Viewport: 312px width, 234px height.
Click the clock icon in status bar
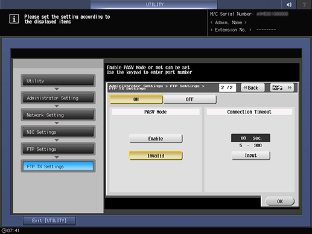(x=4, y=230)
